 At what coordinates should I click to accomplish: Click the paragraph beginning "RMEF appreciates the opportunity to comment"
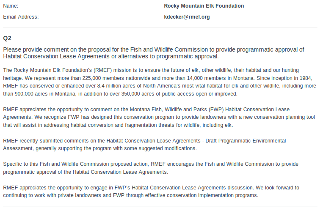(x=159, y=117)
